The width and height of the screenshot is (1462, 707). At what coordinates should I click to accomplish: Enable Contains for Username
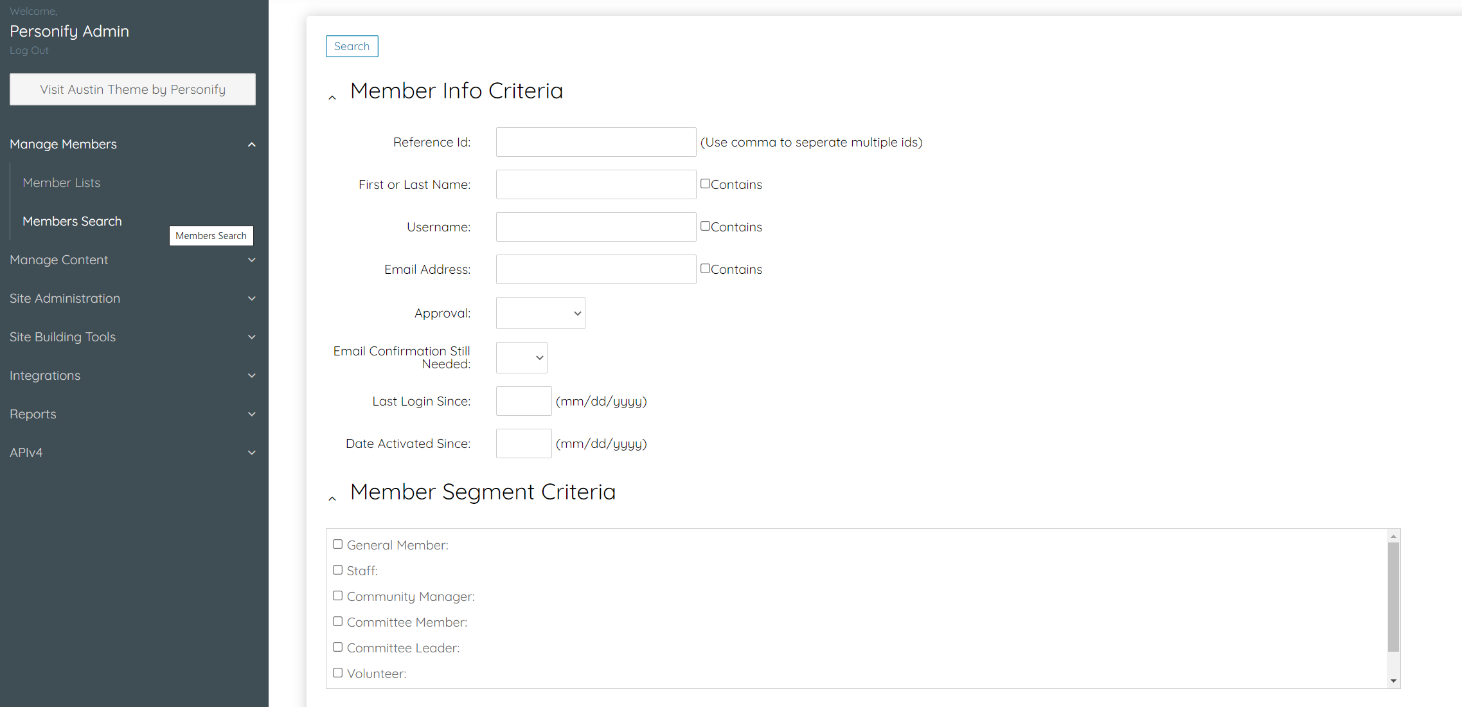click(x=705, y=226)
